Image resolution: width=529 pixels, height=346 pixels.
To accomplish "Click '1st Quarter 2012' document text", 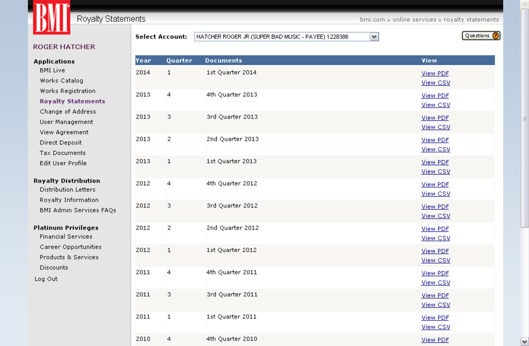I will point(232,250).
